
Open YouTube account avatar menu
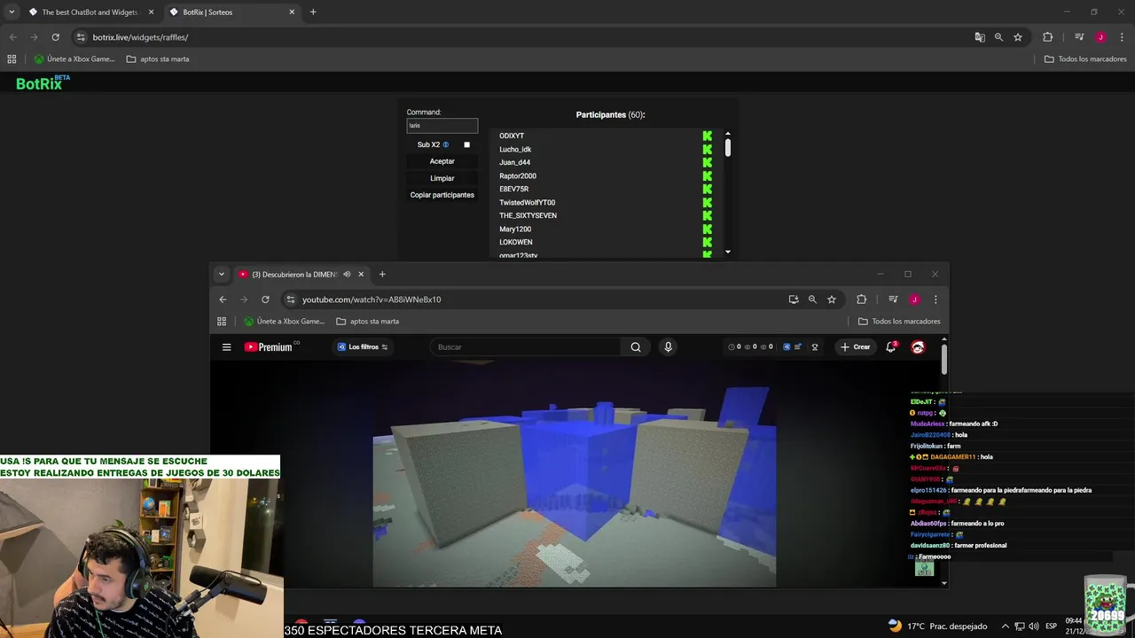click(x=918, y=347)
